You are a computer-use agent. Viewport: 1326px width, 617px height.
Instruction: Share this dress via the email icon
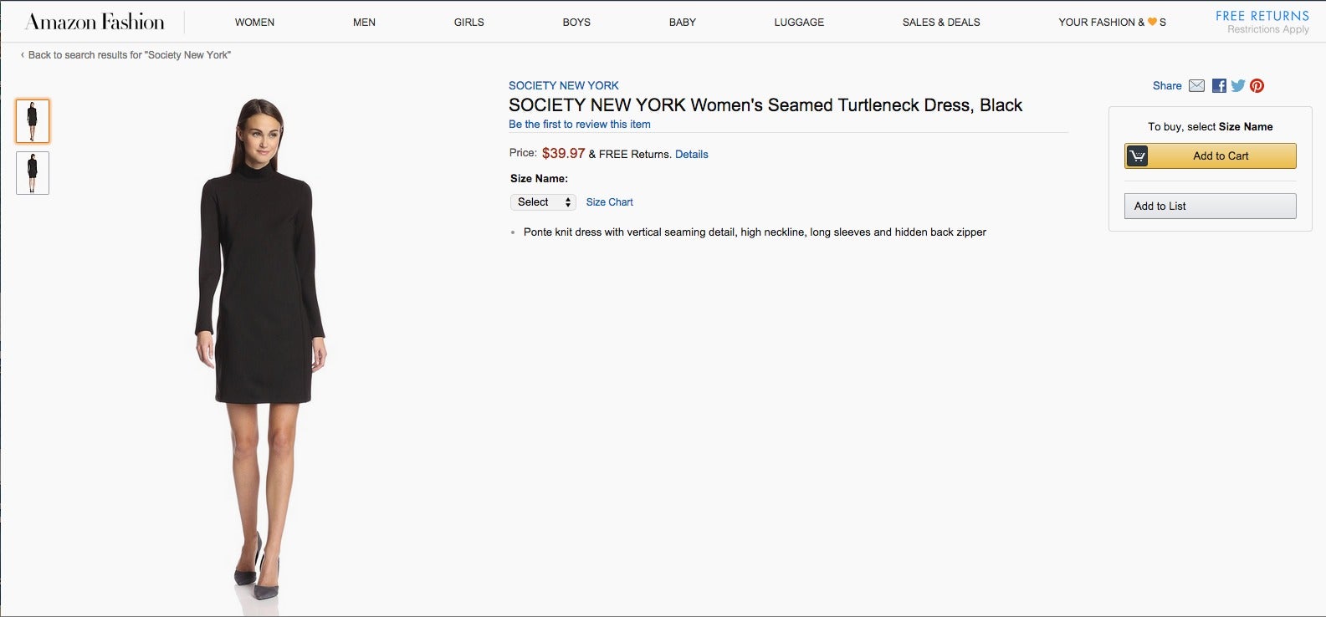pyautogui.click(x=1196, y=85)
